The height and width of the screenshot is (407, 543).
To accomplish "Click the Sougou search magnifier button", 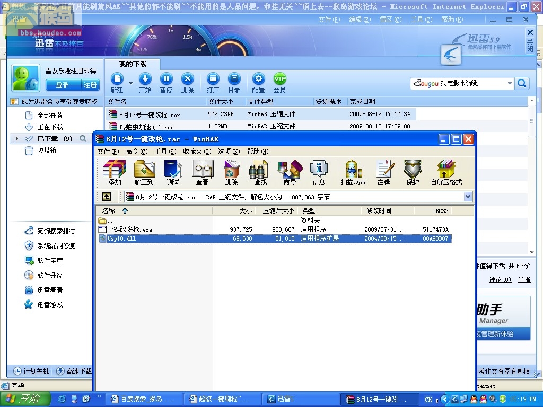I will (522, 83).
